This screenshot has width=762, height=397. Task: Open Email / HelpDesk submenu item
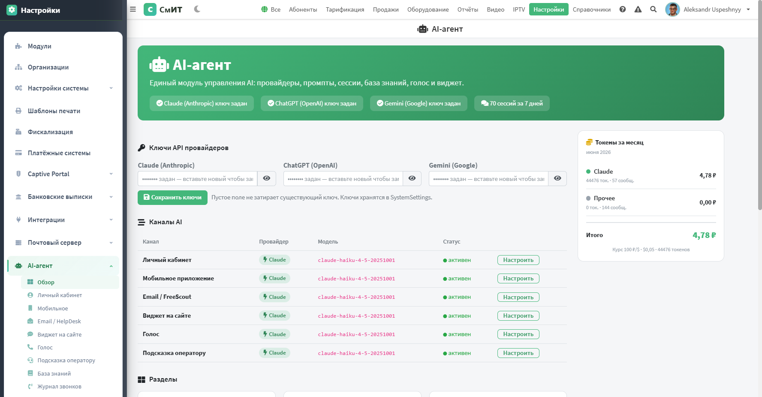point(70,322)
